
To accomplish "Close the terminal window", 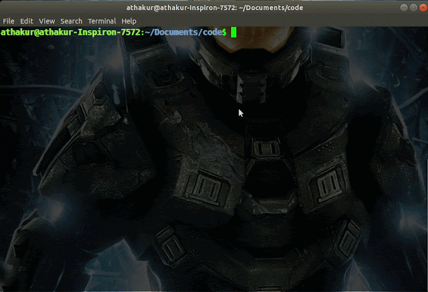I will [x=423, y=7].
